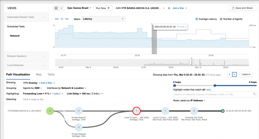Open the Metric Latency dropdown
The width and height of the screenshot is (259, 139).
pyautogui.click(x=103, y=19)
